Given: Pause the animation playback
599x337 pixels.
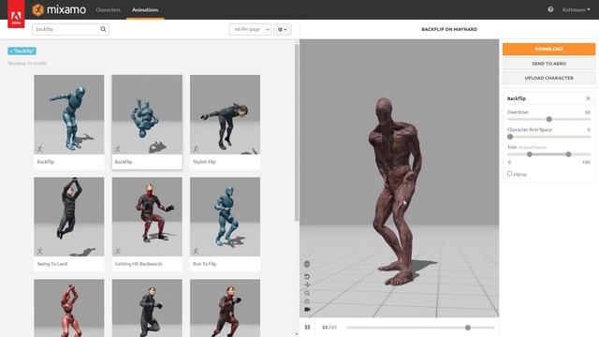Looking at the screenshot, I should [307, 328].
